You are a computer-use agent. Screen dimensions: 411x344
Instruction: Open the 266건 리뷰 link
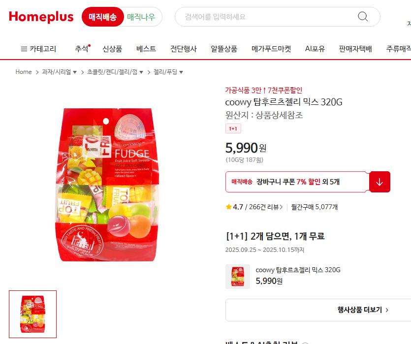click(x=266, y=207)
